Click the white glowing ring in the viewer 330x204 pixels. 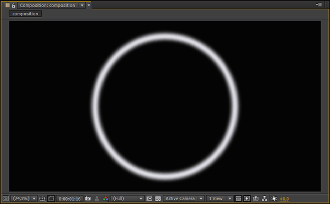pyautogui.click(x=165, y=37)
